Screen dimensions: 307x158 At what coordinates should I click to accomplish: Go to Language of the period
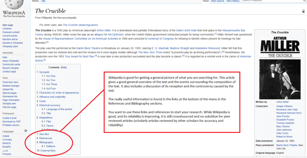coord(59,109)
